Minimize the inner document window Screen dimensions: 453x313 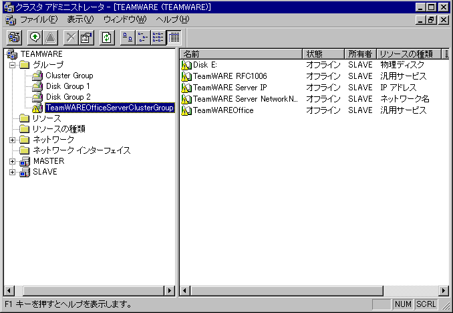click(x=421, y=20)
